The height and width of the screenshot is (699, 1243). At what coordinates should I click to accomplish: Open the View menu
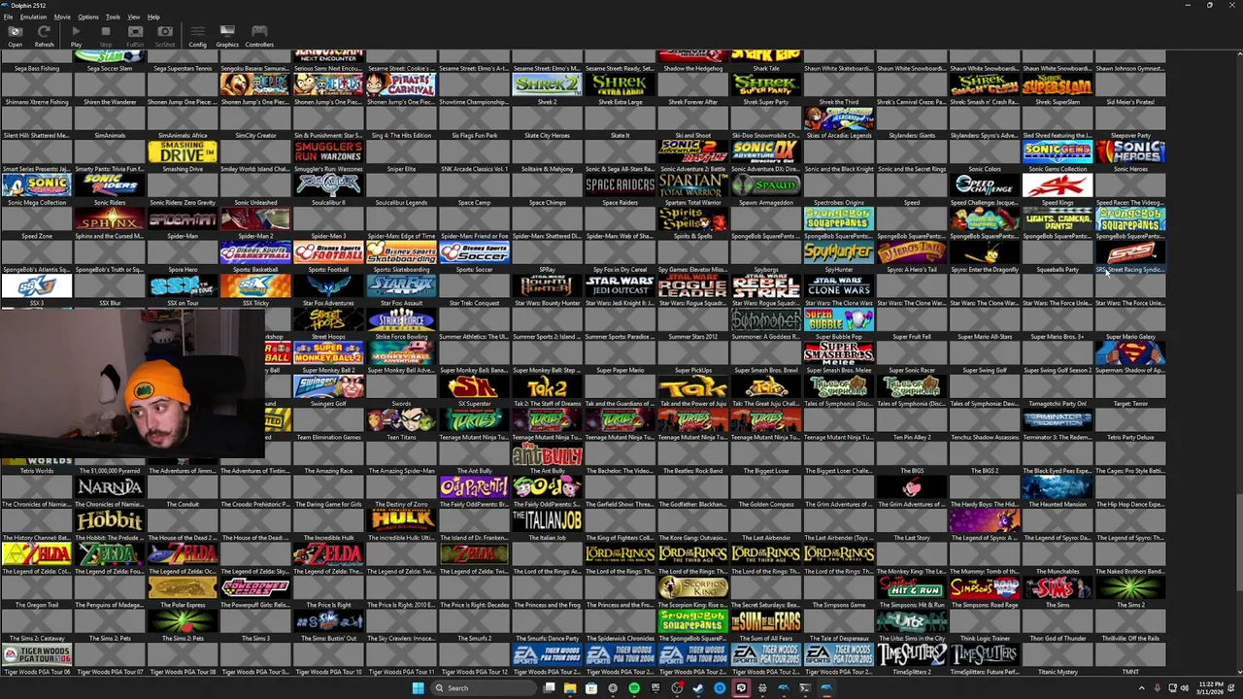[x=134, y=17]
